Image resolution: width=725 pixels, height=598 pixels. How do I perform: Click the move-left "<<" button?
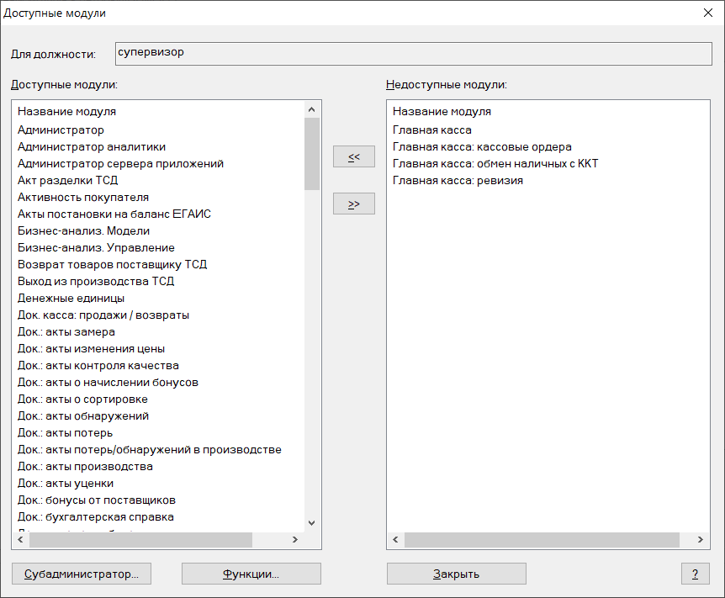(x=354, y=156)
